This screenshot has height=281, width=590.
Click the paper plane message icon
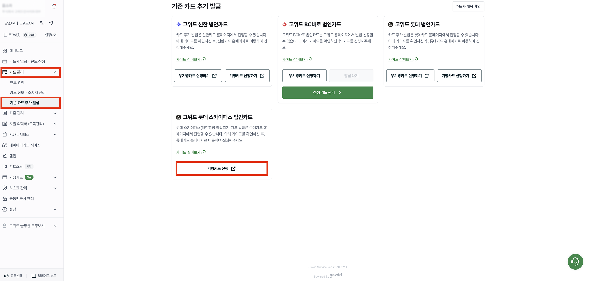[51, 23]
